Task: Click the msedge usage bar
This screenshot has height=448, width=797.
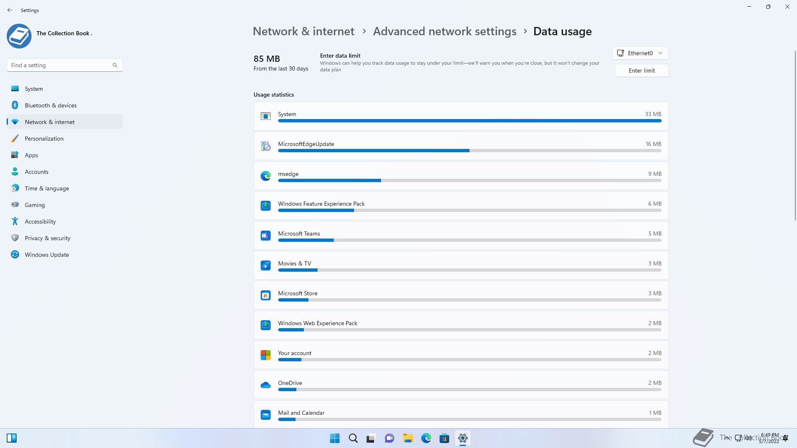Action: (x=469, y=180)
